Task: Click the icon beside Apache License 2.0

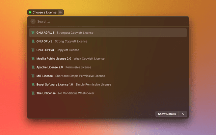Action: pos(33,67)
